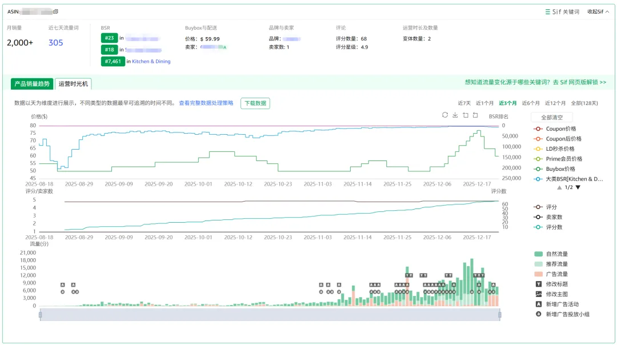617x345 pixels.
Task: Click the zoom reset icon in chart toolbar
Action: (x=475, y=115)
